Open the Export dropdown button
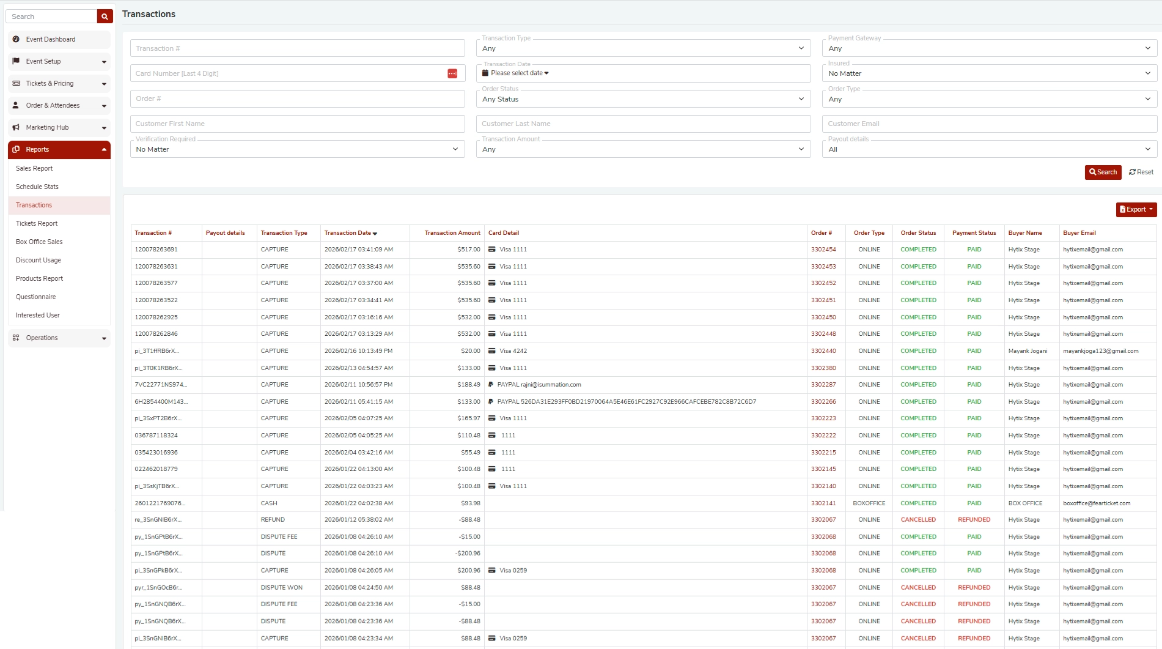 point(1136,210)
